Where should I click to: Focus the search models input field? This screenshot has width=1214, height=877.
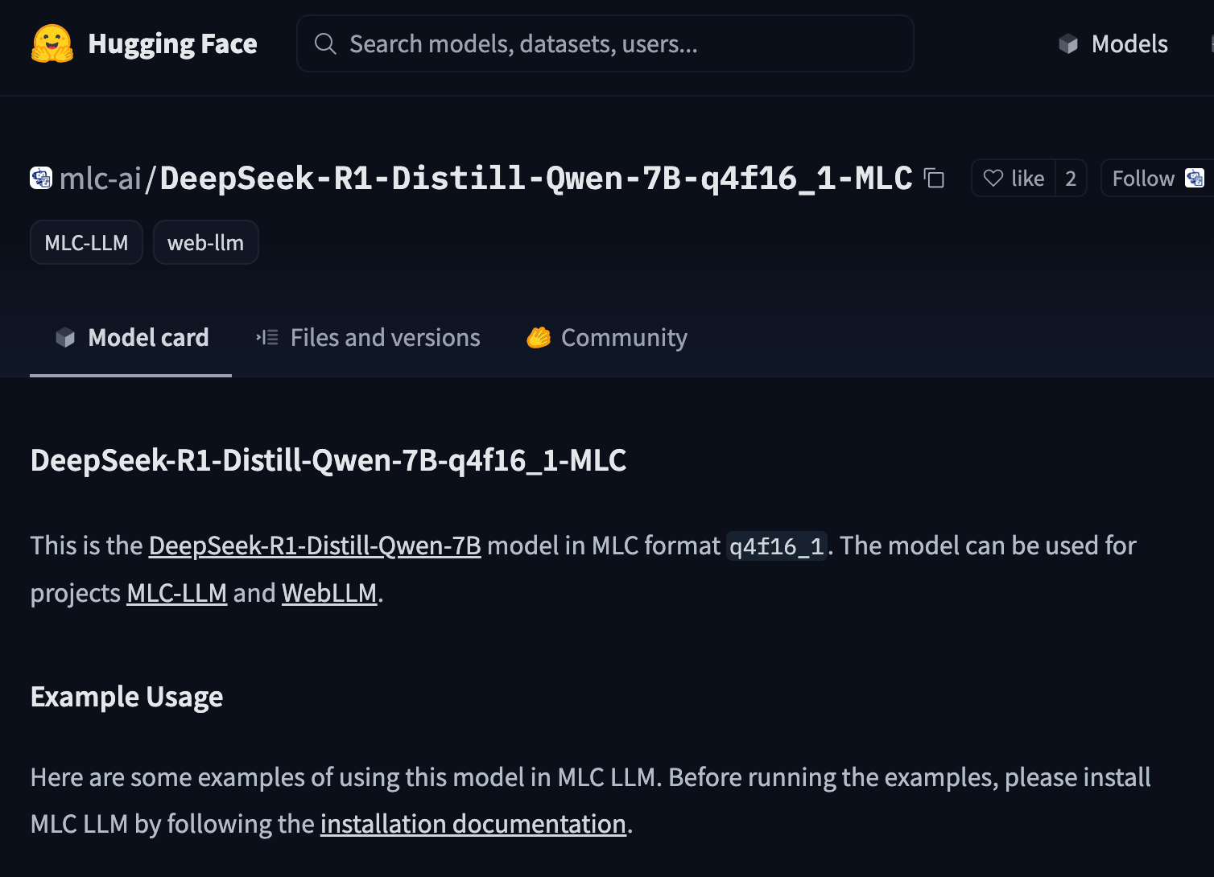(x=605, y=43)
